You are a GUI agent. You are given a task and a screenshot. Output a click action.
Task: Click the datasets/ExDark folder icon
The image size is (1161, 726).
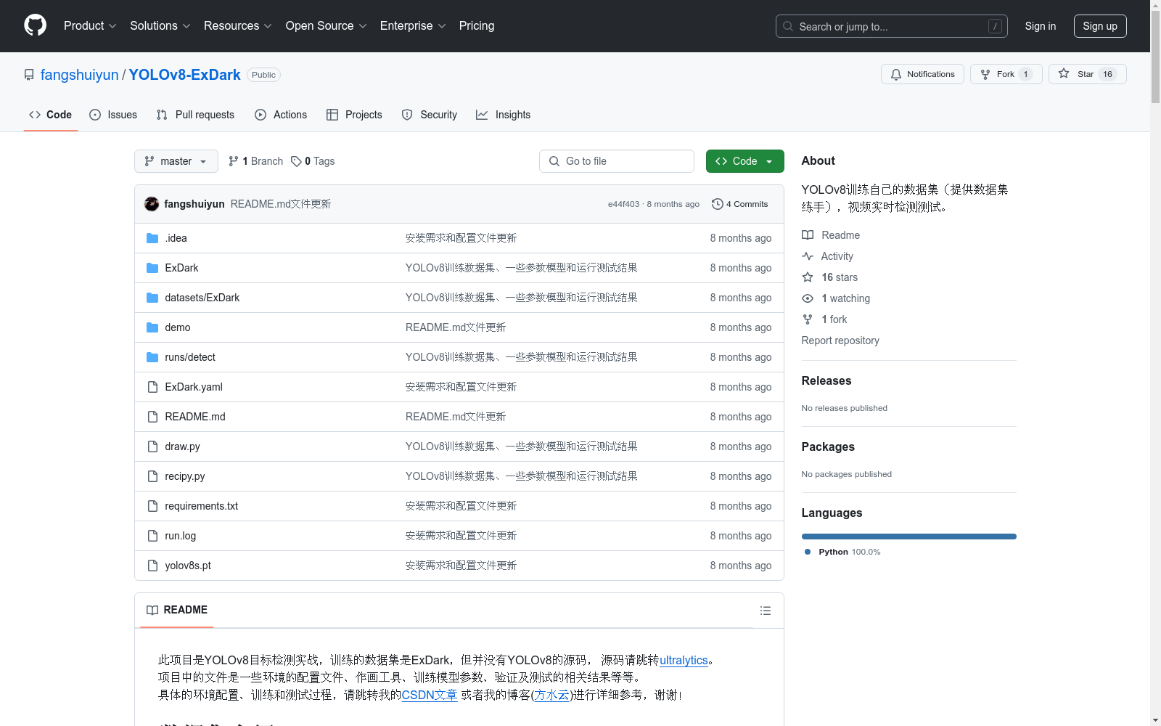152,298
